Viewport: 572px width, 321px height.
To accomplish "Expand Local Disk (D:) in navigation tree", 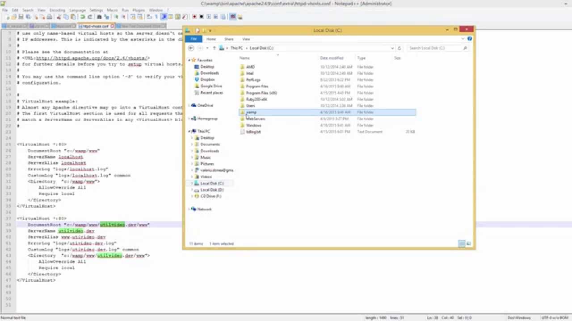I will coord(193,190).
